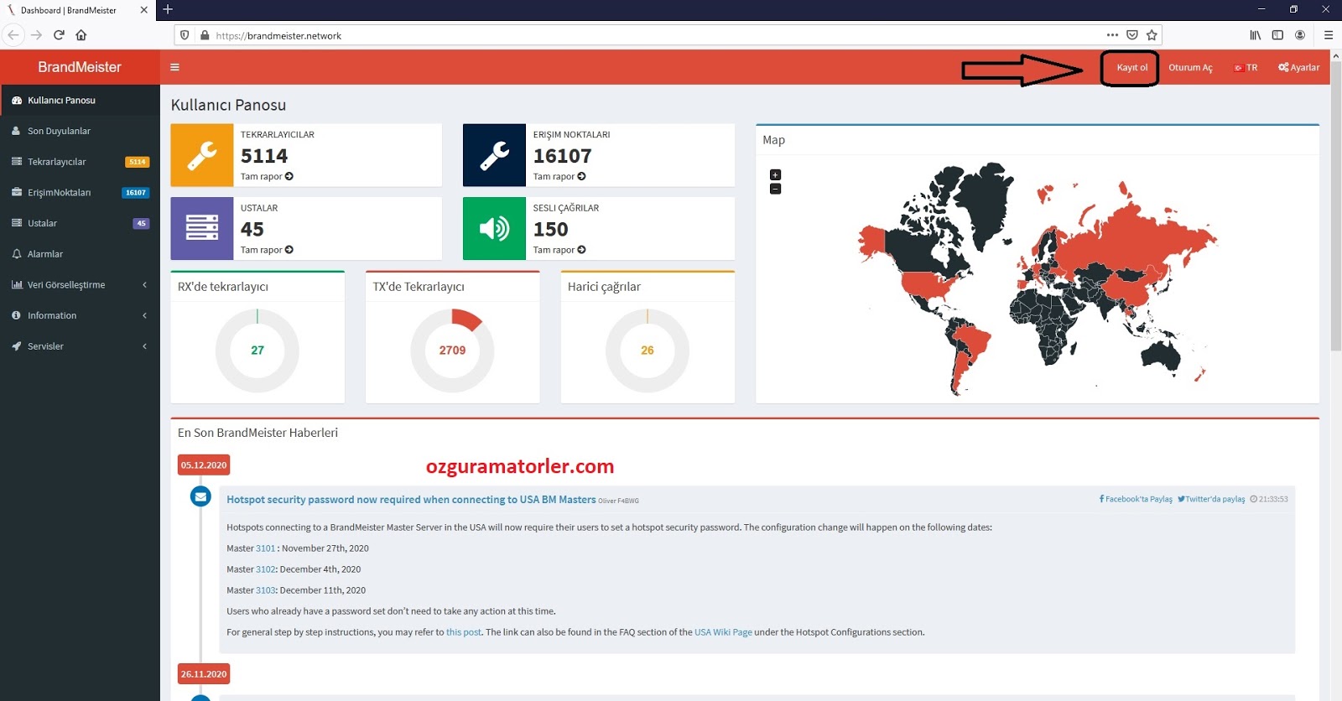Viewport: 1342px width, 701px height.
Task: Click the 05.12.2020 date label
Action: pos(204,465)
